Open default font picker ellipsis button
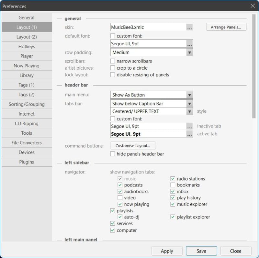The height and width of the screenshot is (258, 259). (189, 44)
